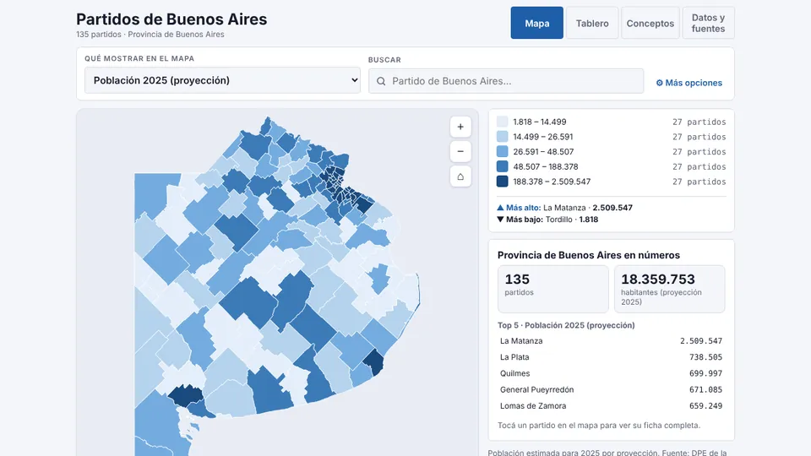
Task: Open the Conceptos tab
Action: pyautogui.click(x=650, y=23)
